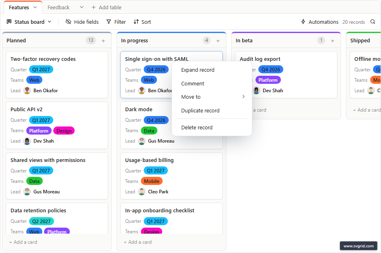Click the Hide fields crossed-eye icon
This screenshot has width=381, height=253.
[68, 22]
